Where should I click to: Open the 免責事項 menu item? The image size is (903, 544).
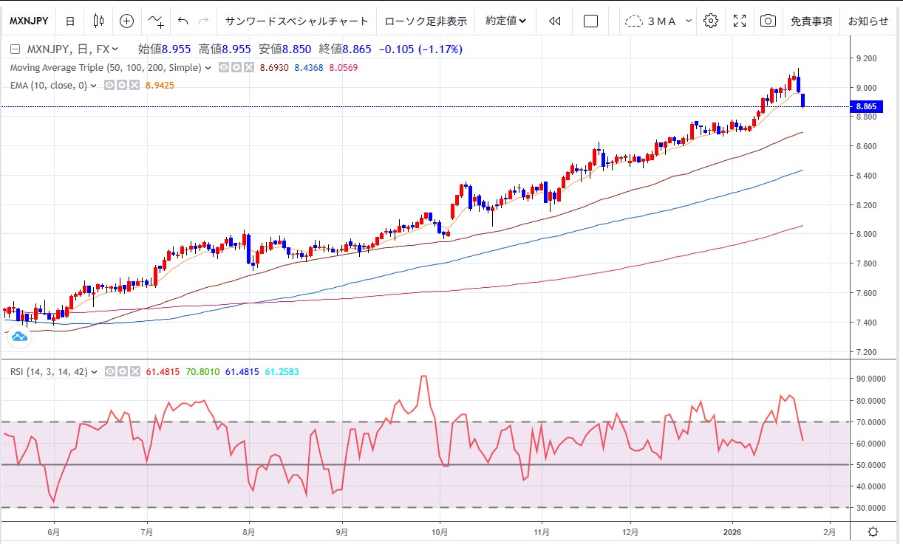811,21
